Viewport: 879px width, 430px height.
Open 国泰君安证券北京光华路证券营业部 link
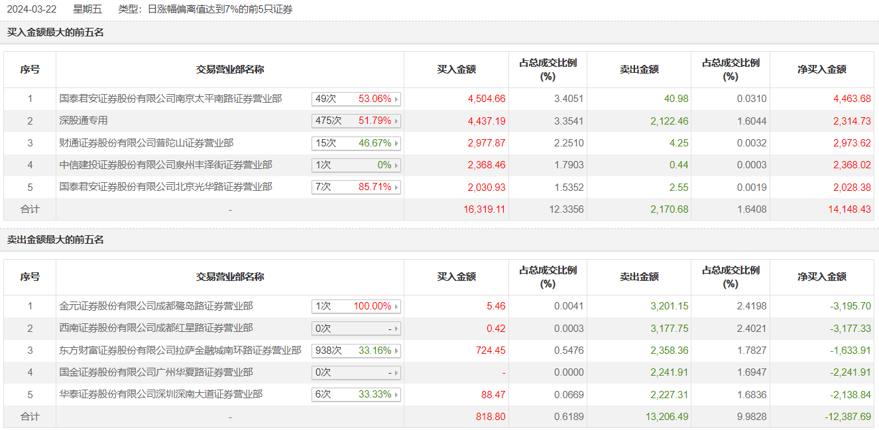click(x=166, y=187)
